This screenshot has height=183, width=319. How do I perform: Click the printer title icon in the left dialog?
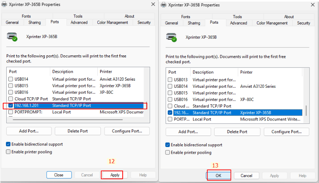pyautogui.click(x=4, y=4)
